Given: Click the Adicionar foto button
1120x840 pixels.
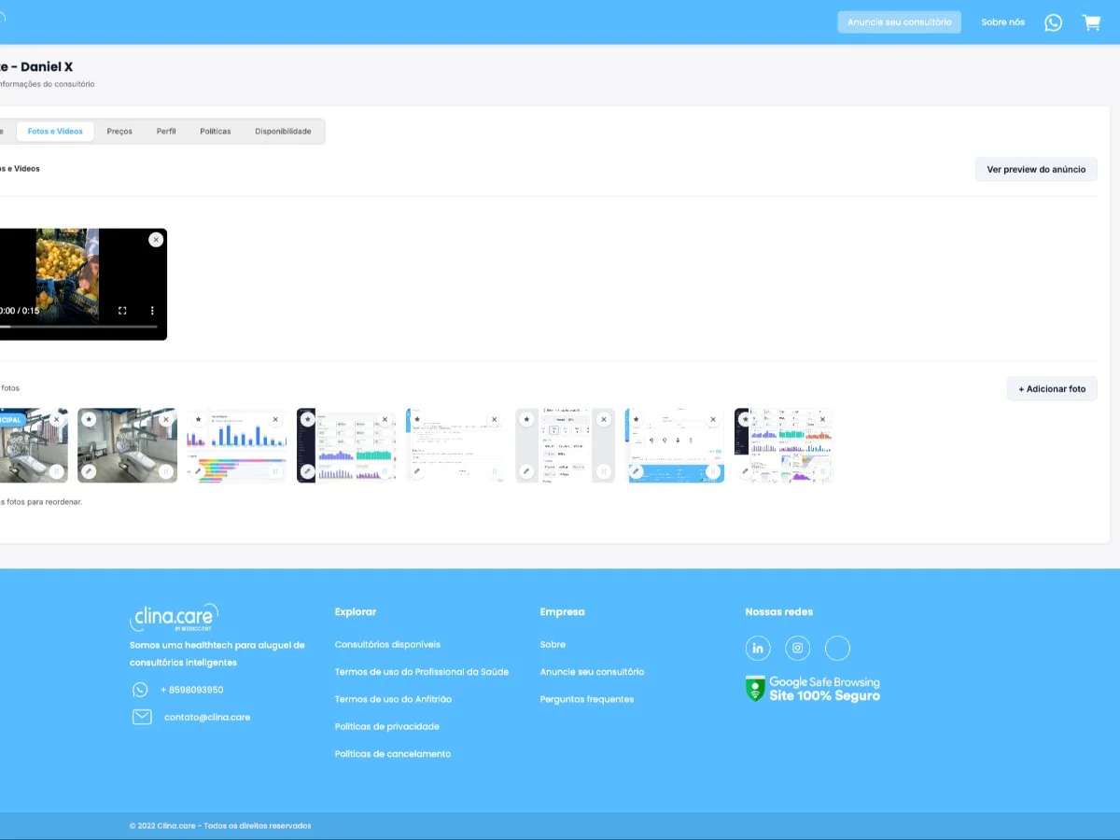Looking at the screenshot, I should [x=1052, y=388].
